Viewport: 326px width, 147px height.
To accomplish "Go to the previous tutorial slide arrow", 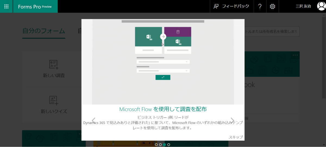I will (93, 120).
